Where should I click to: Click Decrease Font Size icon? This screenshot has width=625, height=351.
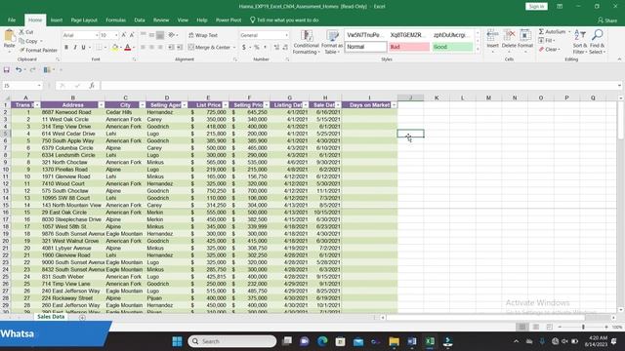tap(132, 35)
